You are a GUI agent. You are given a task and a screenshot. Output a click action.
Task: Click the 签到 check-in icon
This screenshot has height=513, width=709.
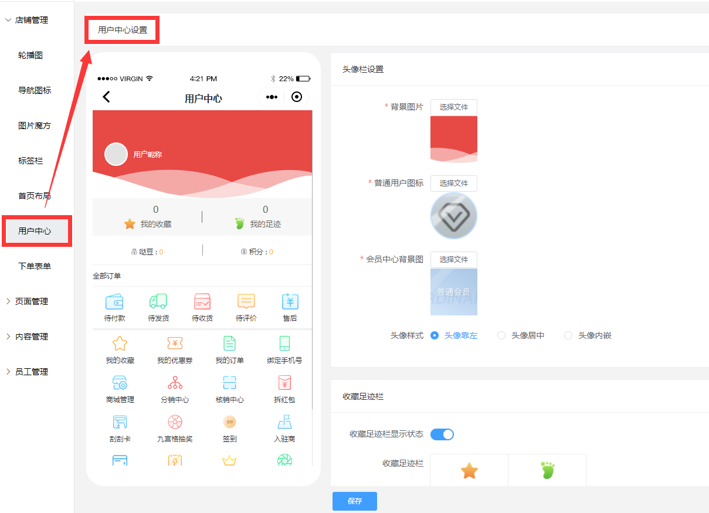[x=229, y=422]
